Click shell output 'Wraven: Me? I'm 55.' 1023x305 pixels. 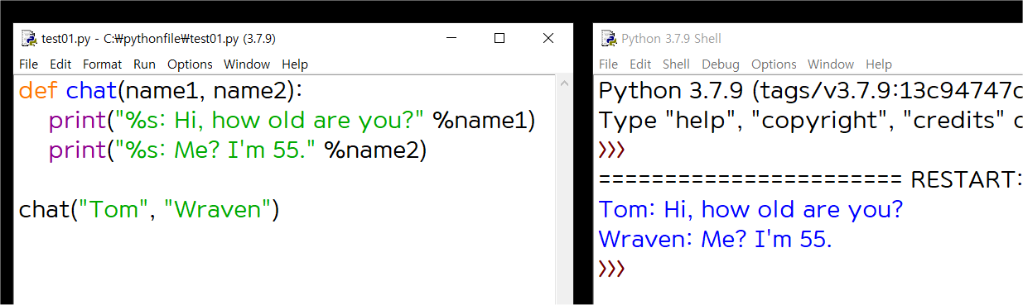(715, 240)
